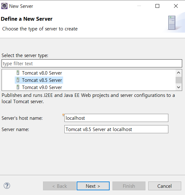Click the Server's host name field
This screenshot has width=185, height=195.
tap(116, 118)
